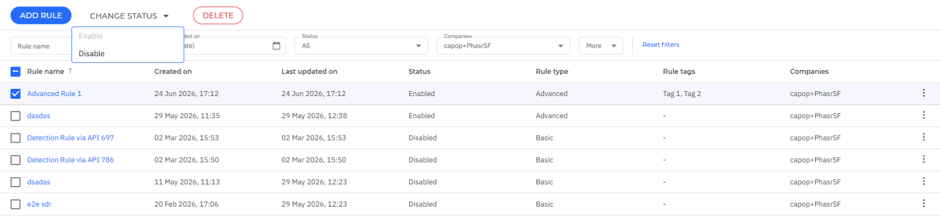
Task: Click '02 Mar 2026, 15:50' created date
Action: (x=186, y=160)
